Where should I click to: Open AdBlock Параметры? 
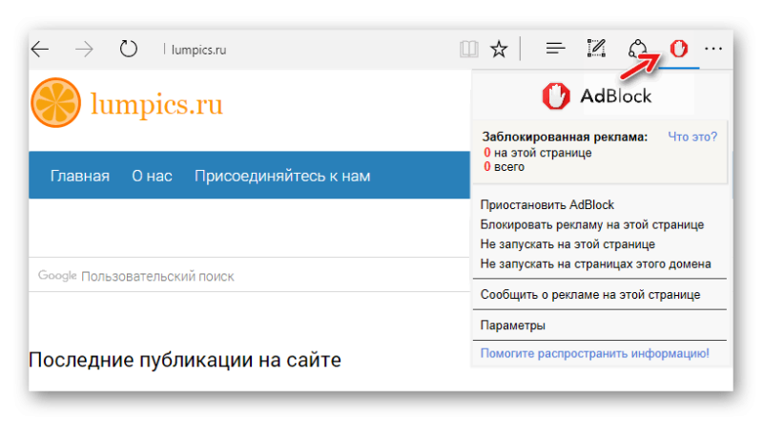pos(513,325)
